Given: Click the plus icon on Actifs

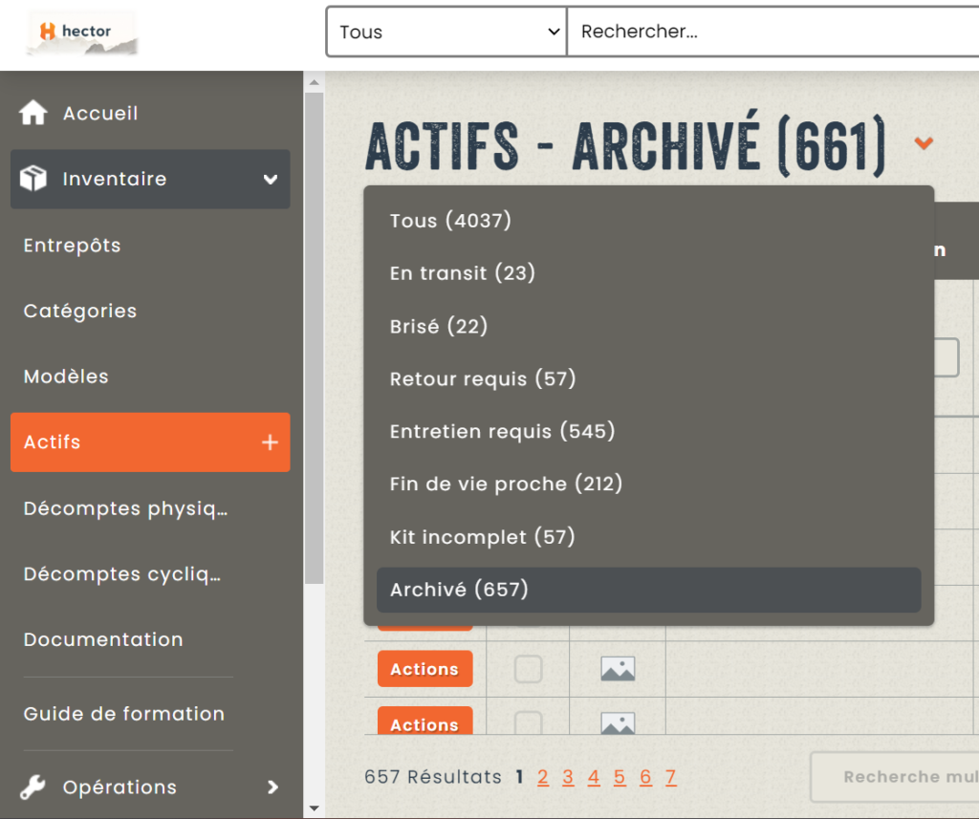Looking at the screenshot, I should coord(270,442).
